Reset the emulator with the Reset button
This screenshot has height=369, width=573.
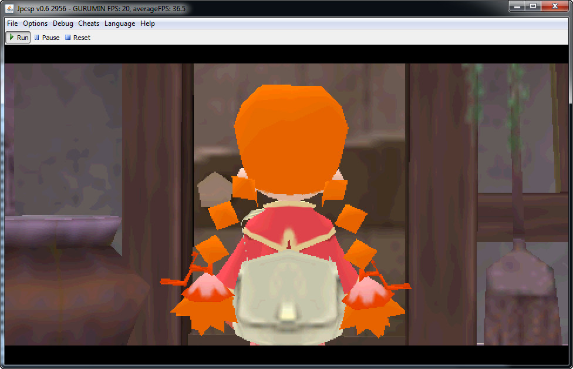pyautogui.click(x=78, y=37)
